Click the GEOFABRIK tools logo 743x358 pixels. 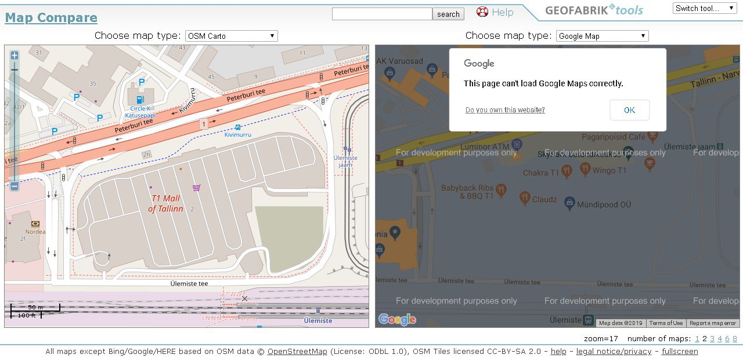pyautogui.click(x=594, y=10)
